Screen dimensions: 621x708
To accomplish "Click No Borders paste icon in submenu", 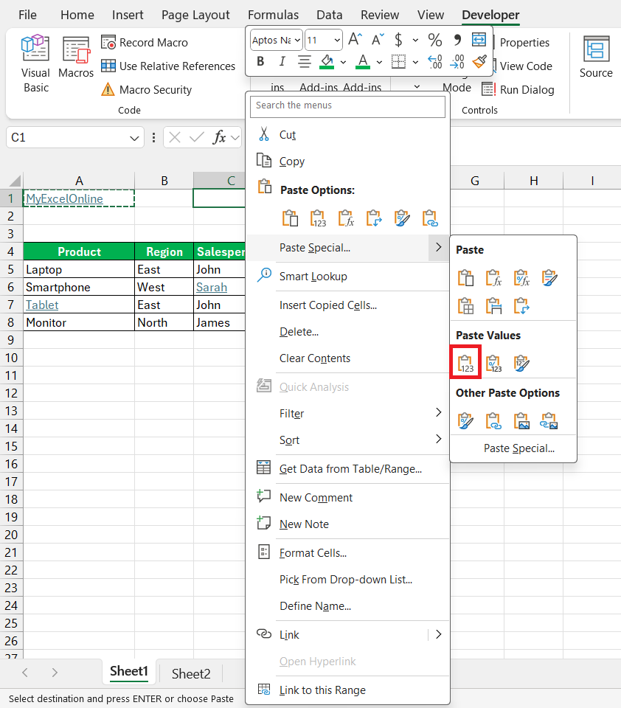I will tap(465, 305).
